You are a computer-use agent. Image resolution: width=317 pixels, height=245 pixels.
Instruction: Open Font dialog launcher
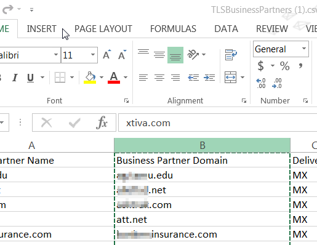click(126, 101)
